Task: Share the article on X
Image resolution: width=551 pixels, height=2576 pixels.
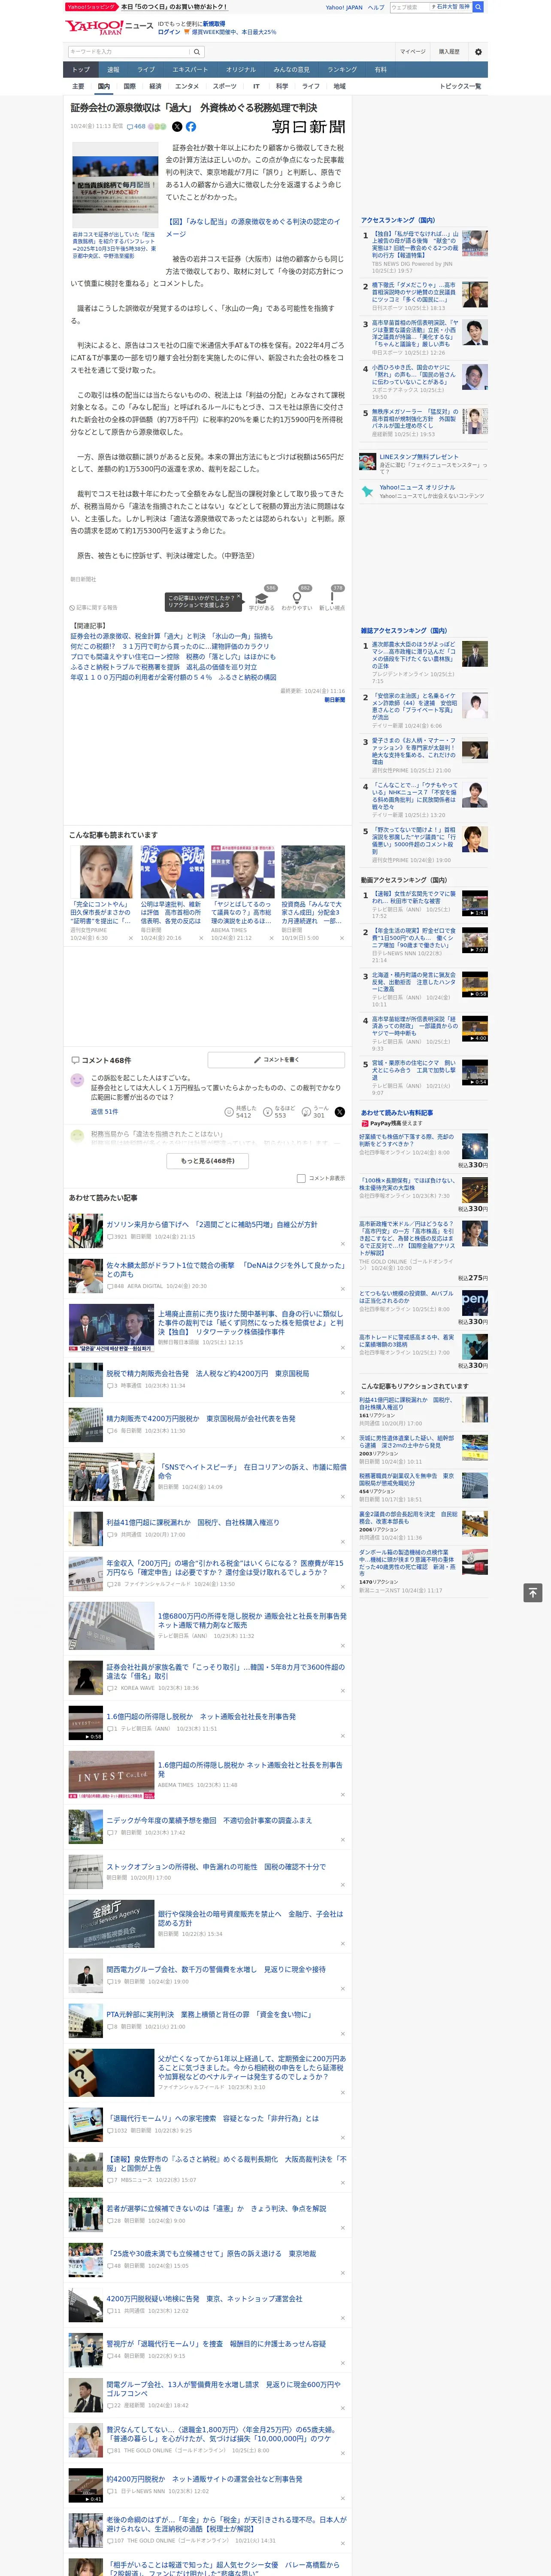Action: 177,127
